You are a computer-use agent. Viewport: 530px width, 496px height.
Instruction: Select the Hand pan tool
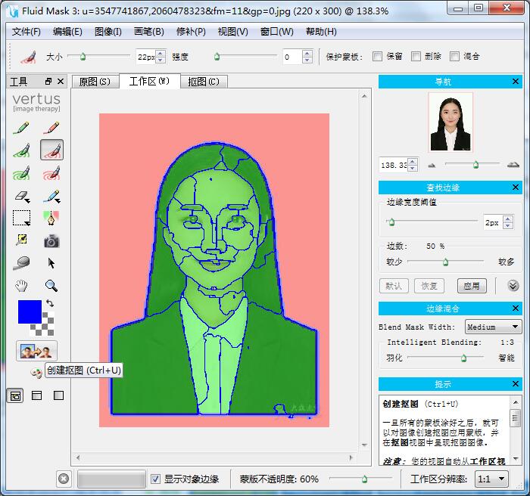[21, 286]
